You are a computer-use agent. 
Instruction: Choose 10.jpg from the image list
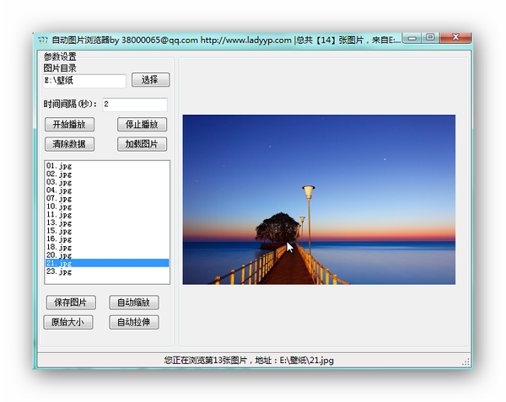coord(59,206)
